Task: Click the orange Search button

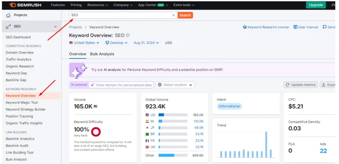Action: coord(185,15)
